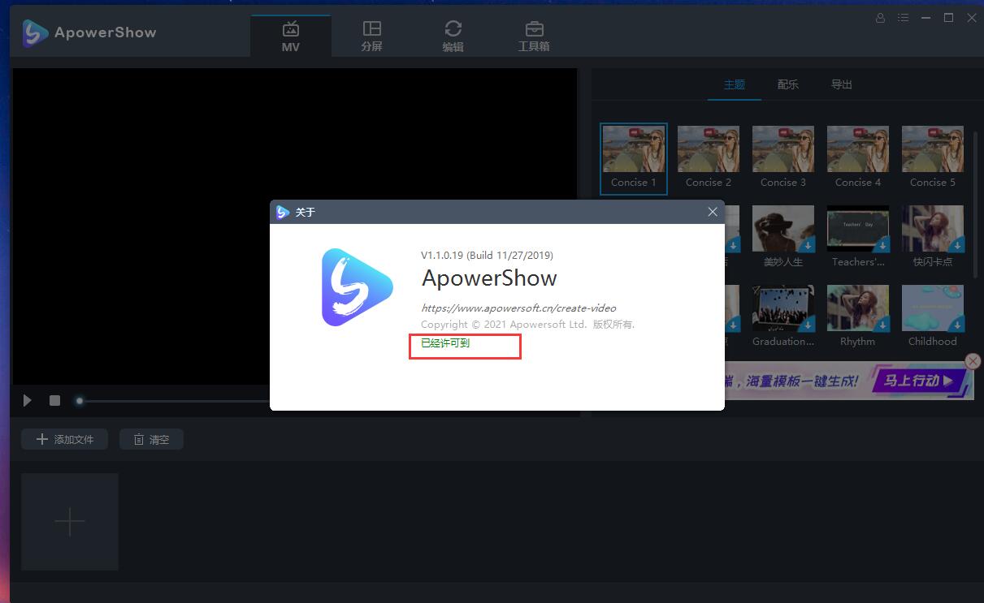Stop the preview playback
The image size is (984, 603).
[54, 400]
